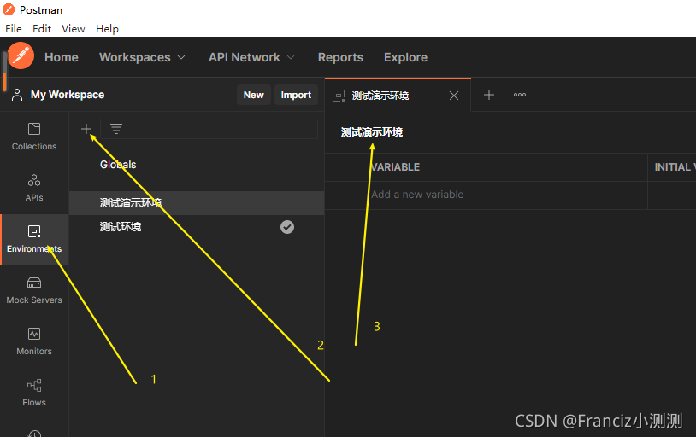Click the plus icon to create environment
696x437 pixels.
86,129
